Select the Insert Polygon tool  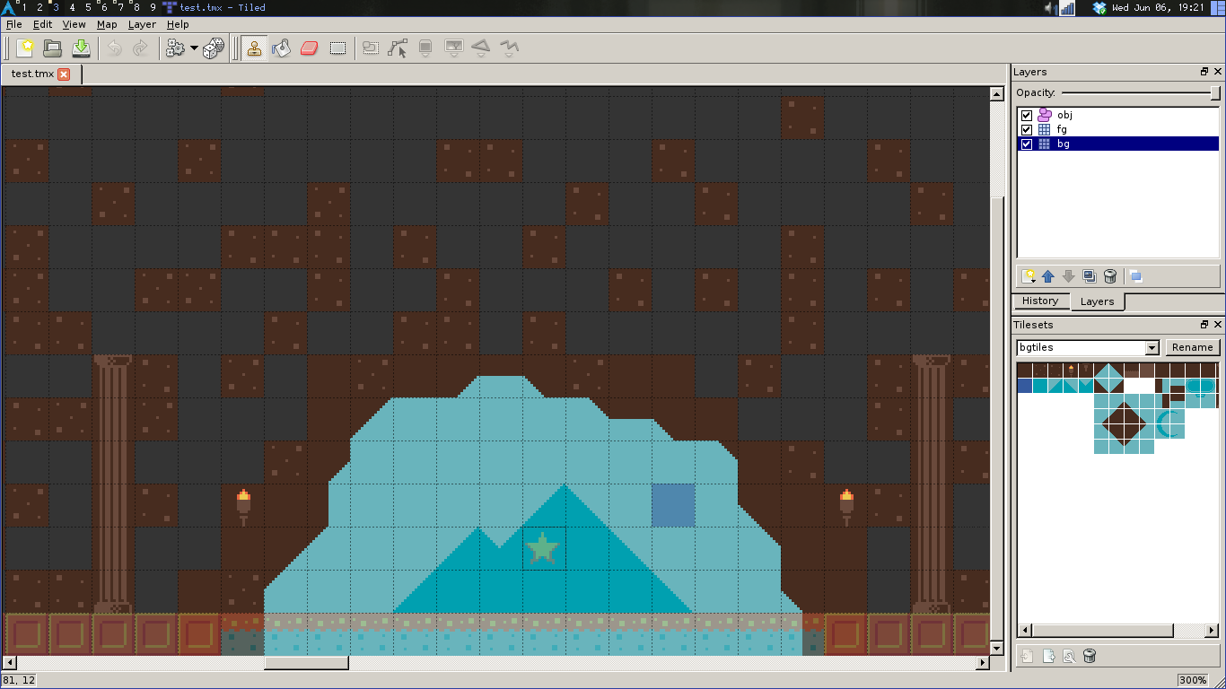coord(481,48)
